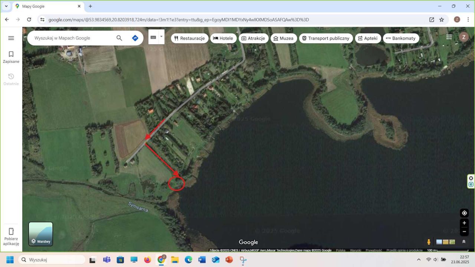Click the open in app icon

click(x=432, y=20)
